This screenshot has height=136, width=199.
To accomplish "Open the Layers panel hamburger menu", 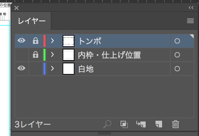I will coord(190,21).
